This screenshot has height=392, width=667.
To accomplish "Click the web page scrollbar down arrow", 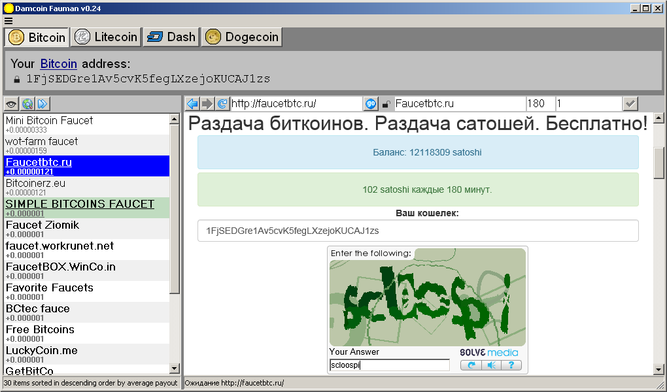I will coord(658,370).
